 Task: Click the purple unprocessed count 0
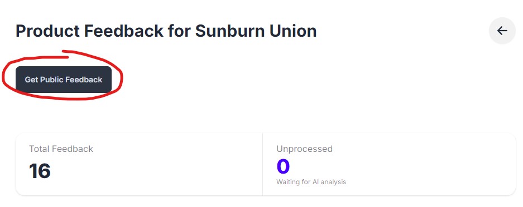pyautogui.click(x=283, y=167)
